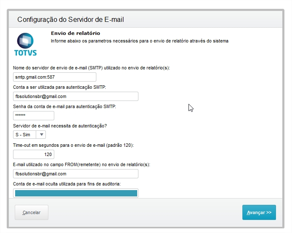
Task: Click the 'Configuração do Servidor de E-mail' title
Action: click(x=70, y=19)
